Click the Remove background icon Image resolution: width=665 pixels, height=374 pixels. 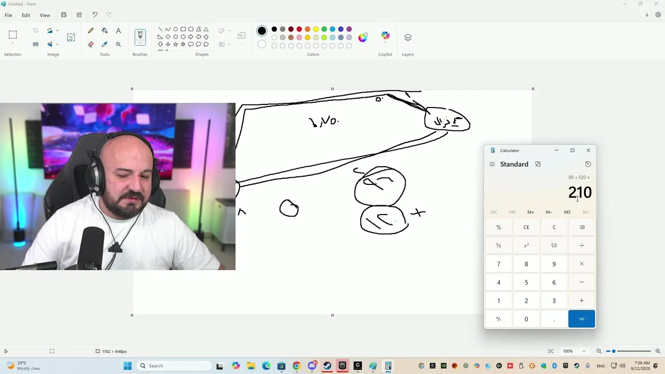point(36,44)
